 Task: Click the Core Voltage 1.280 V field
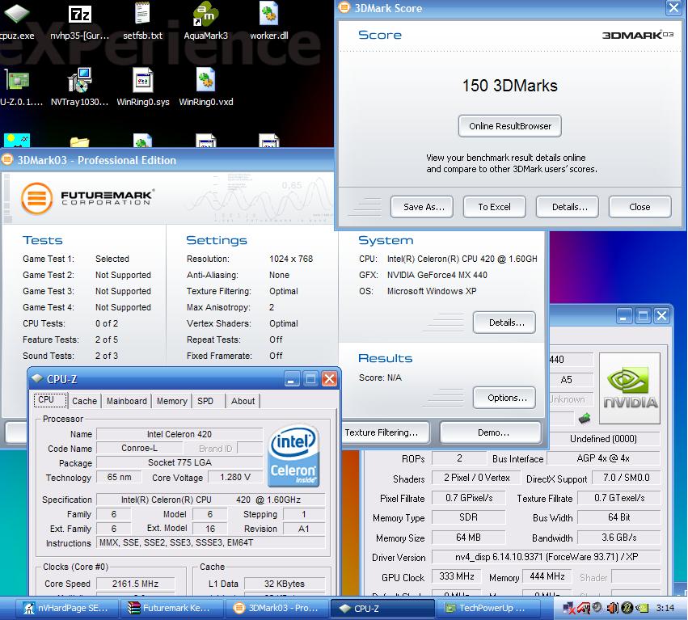click(235, 477)
